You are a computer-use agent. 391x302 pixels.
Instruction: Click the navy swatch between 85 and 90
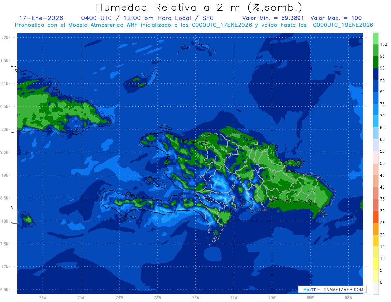tap(375, 74)
